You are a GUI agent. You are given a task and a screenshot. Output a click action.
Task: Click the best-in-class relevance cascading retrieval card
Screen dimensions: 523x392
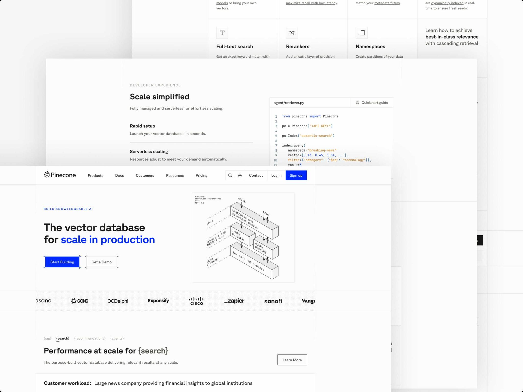coord(452,37)
